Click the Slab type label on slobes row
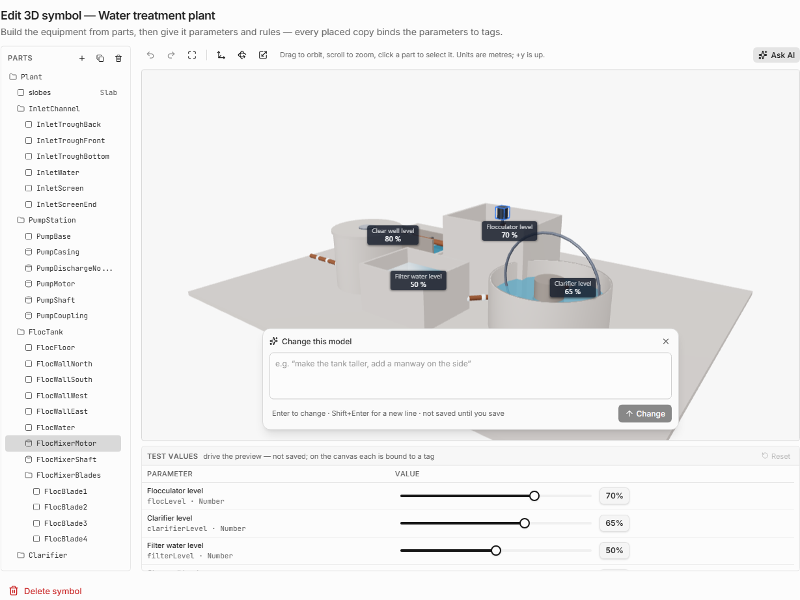The width and height of the screenshot is (800, 600). pos(109,92)
